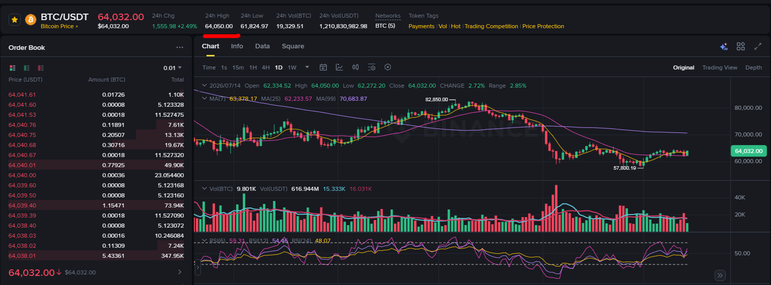Show combined buy and sell order book
The height and width of the screenshot is (285, 771).
(x=13, y=67)
